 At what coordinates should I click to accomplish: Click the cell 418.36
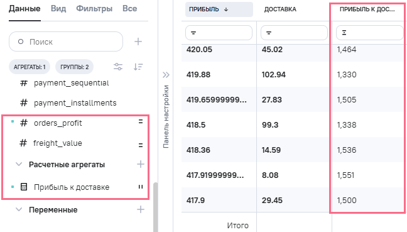[x=198, y=150]
